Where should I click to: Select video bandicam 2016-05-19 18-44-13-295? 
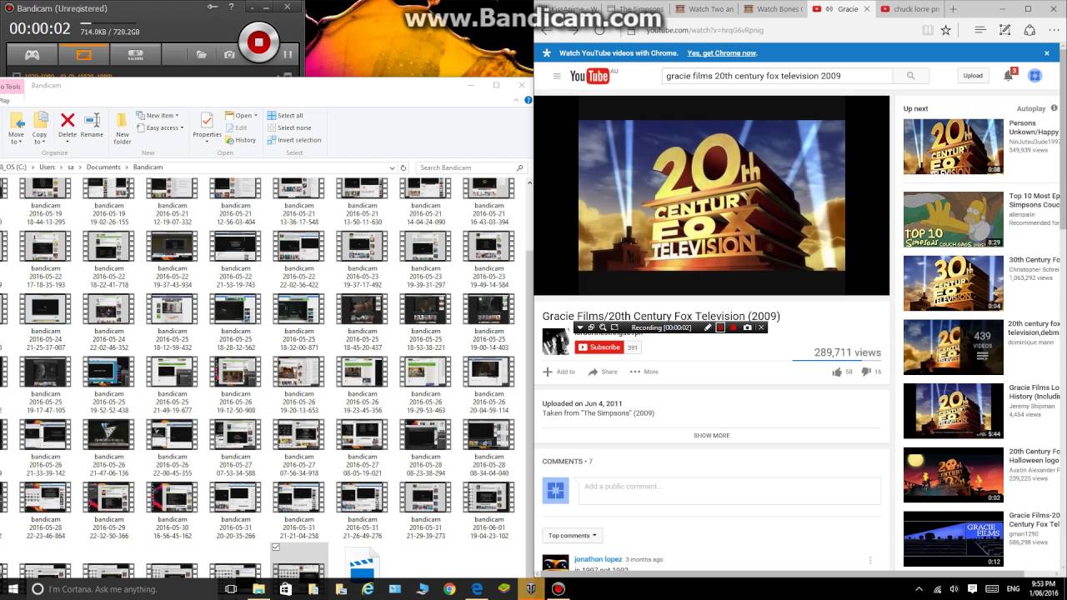tap(46, 202)
